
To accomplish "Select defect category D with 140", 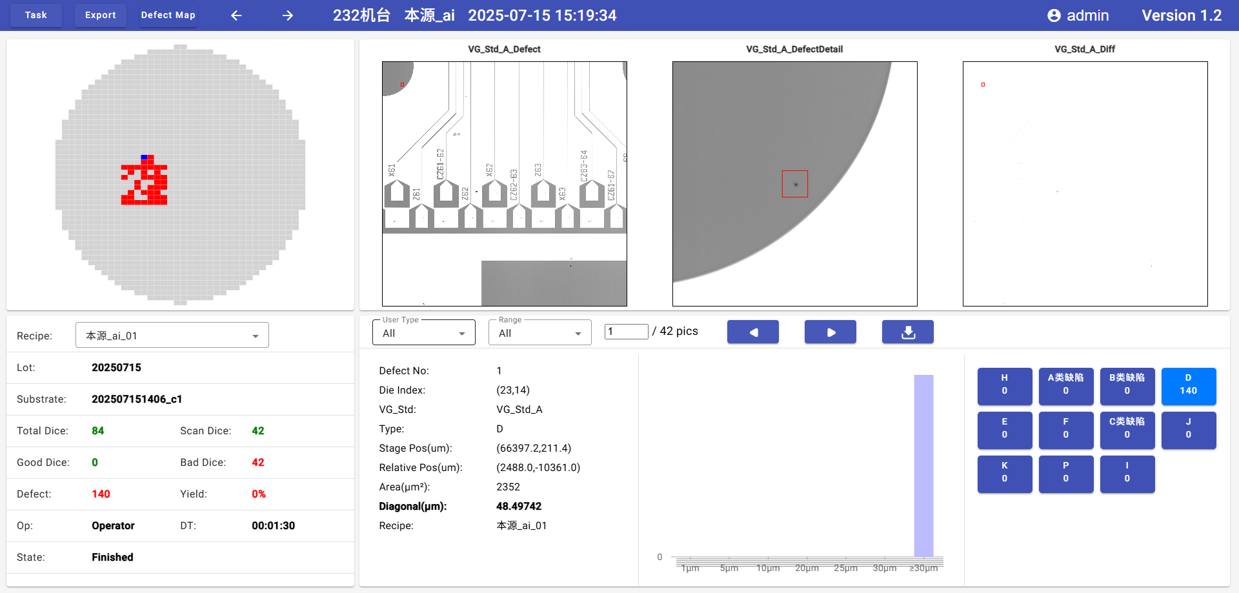I will 1188,385.
